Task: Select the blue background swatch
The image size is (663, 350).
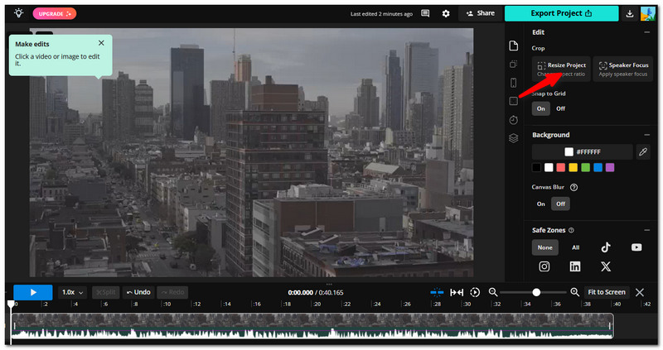Action: [x=598, y=168]
